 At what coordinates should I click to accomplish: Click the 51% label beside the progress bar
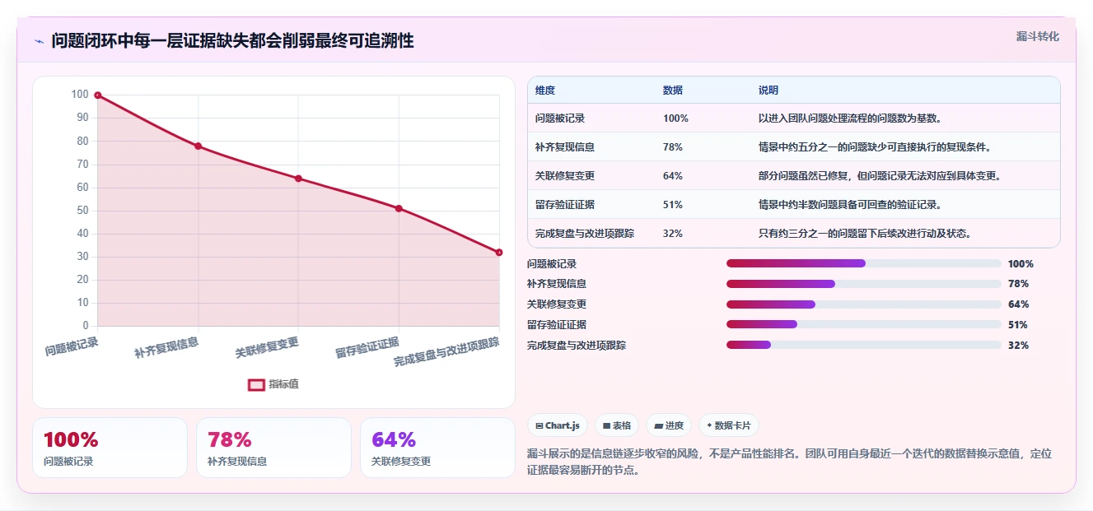tap(1018, 325)
